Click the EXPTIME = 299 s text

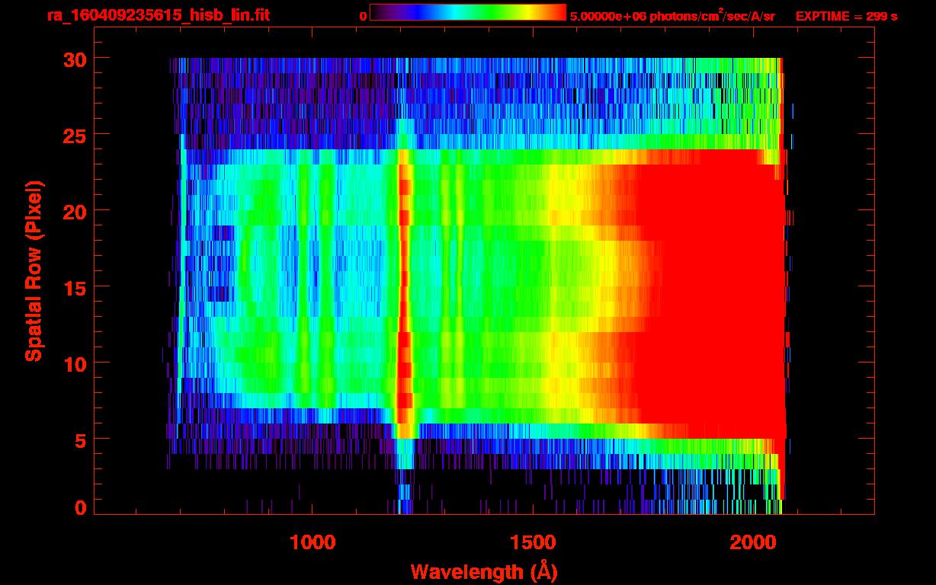pyautogui.click(x=846, y=16)
